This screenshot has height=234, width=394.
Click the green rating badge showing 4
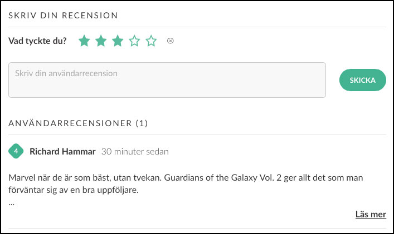[x=17, y=151]
